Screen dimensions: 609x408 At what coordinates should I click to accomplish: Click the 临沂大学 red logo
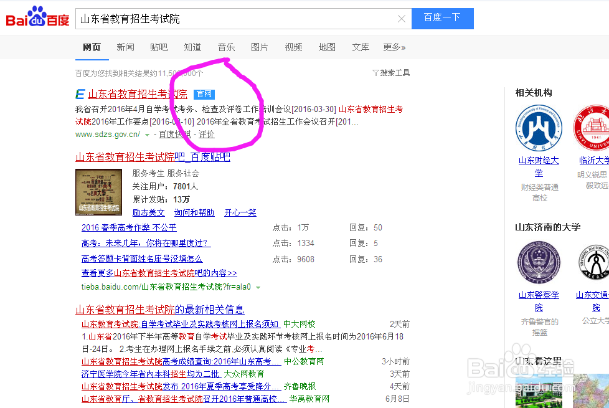pos(591,128)
